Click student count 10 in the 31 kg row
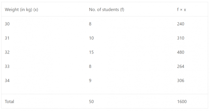The height and width of the screenshot is (111, 210). pos(91,38)
